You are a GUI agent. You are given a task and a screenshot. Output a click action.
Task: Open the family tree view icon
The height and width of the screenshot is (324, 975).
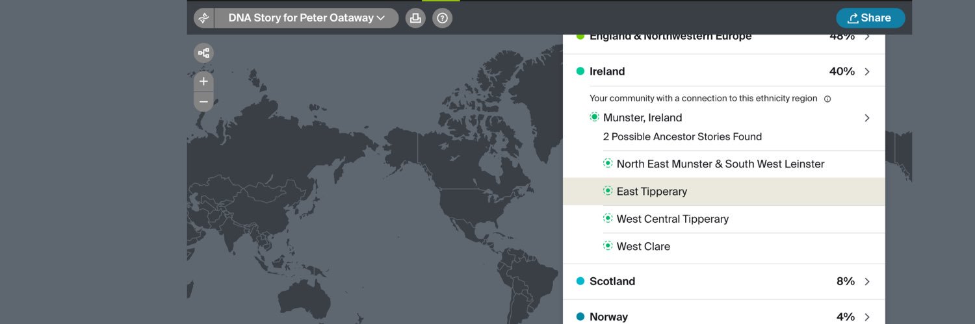[203, 53]
